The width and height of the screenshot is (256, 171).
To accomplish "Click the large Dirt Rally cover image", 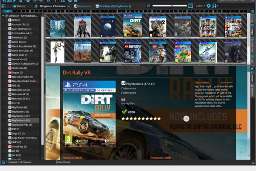I will [89, 114].
